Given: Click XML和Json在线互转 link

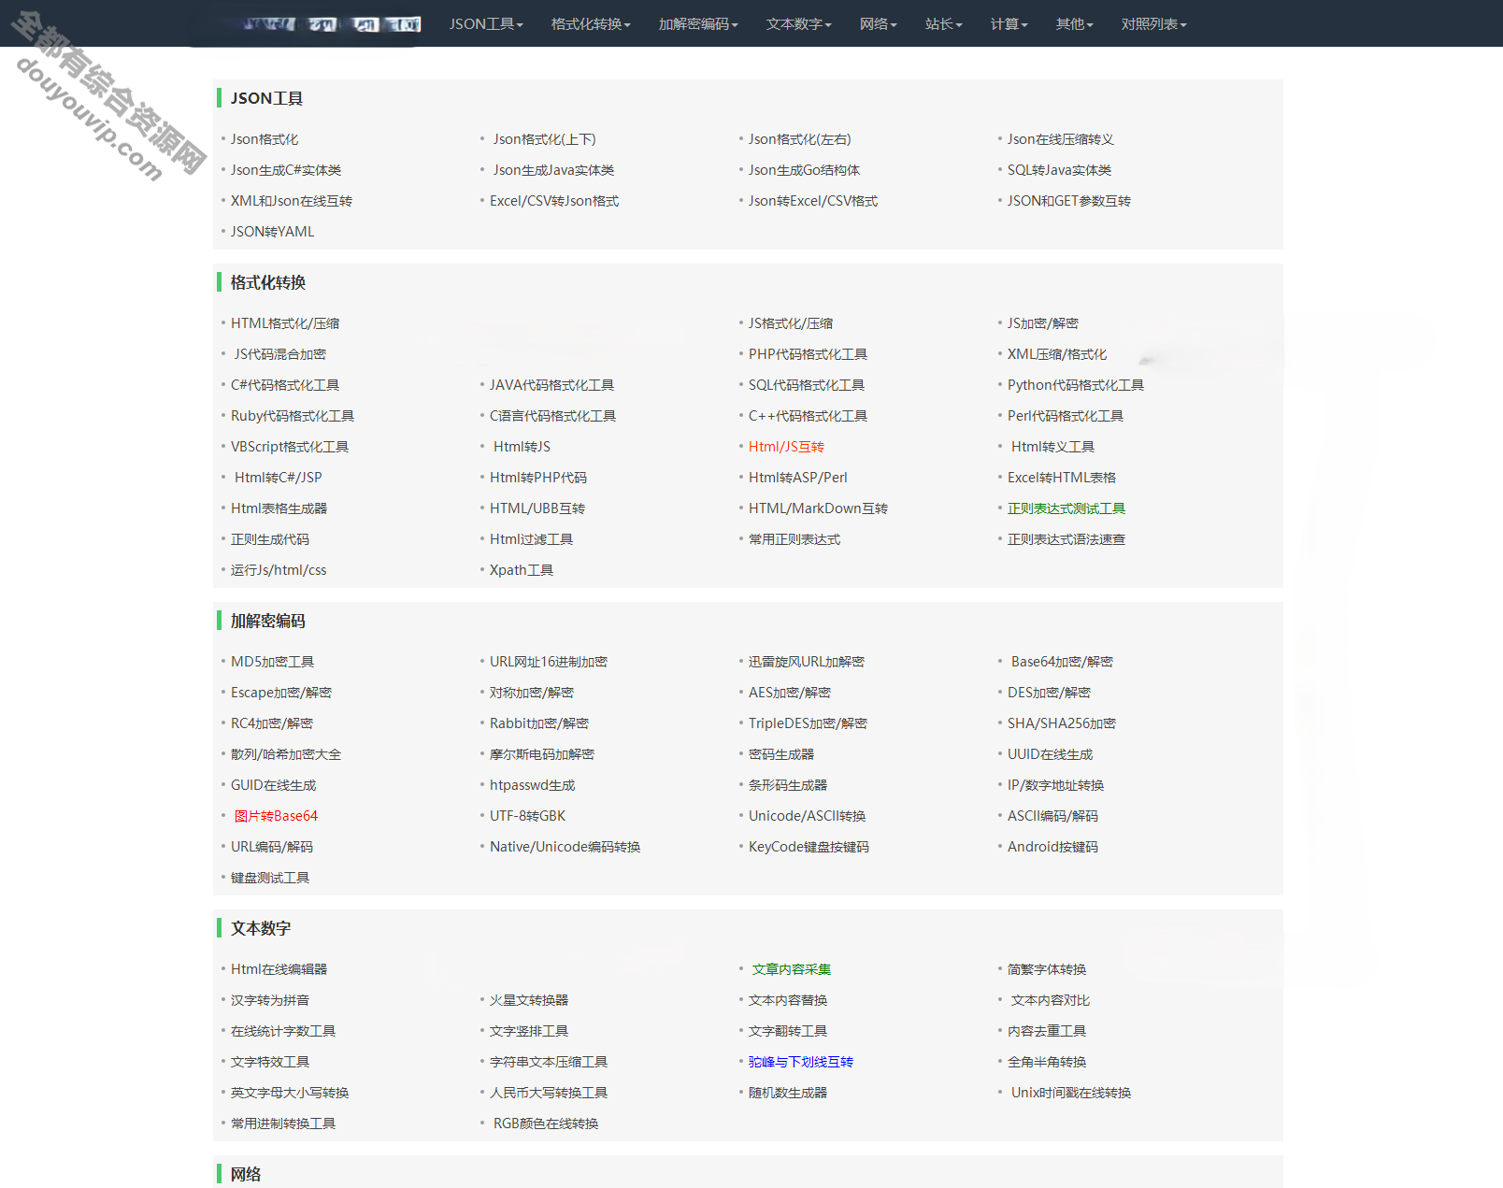Looking at the screenshot, I should 292,201.
